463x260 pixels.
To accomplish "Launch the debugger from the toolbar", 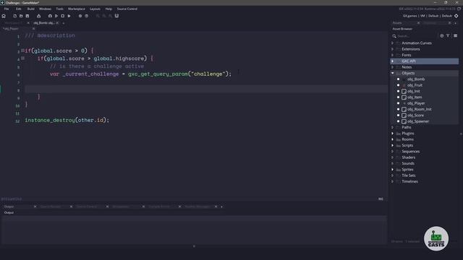I will [x=50, y=16].
